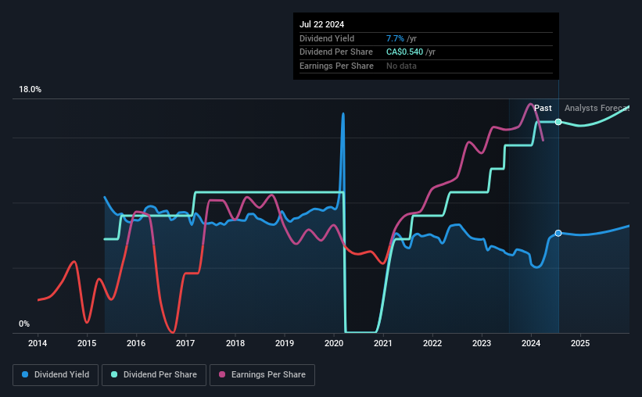The width and height of the screenshot is (642, 397).
Task: Click the tooltip Dividend Yield row label
Action: tap(327, 38)
